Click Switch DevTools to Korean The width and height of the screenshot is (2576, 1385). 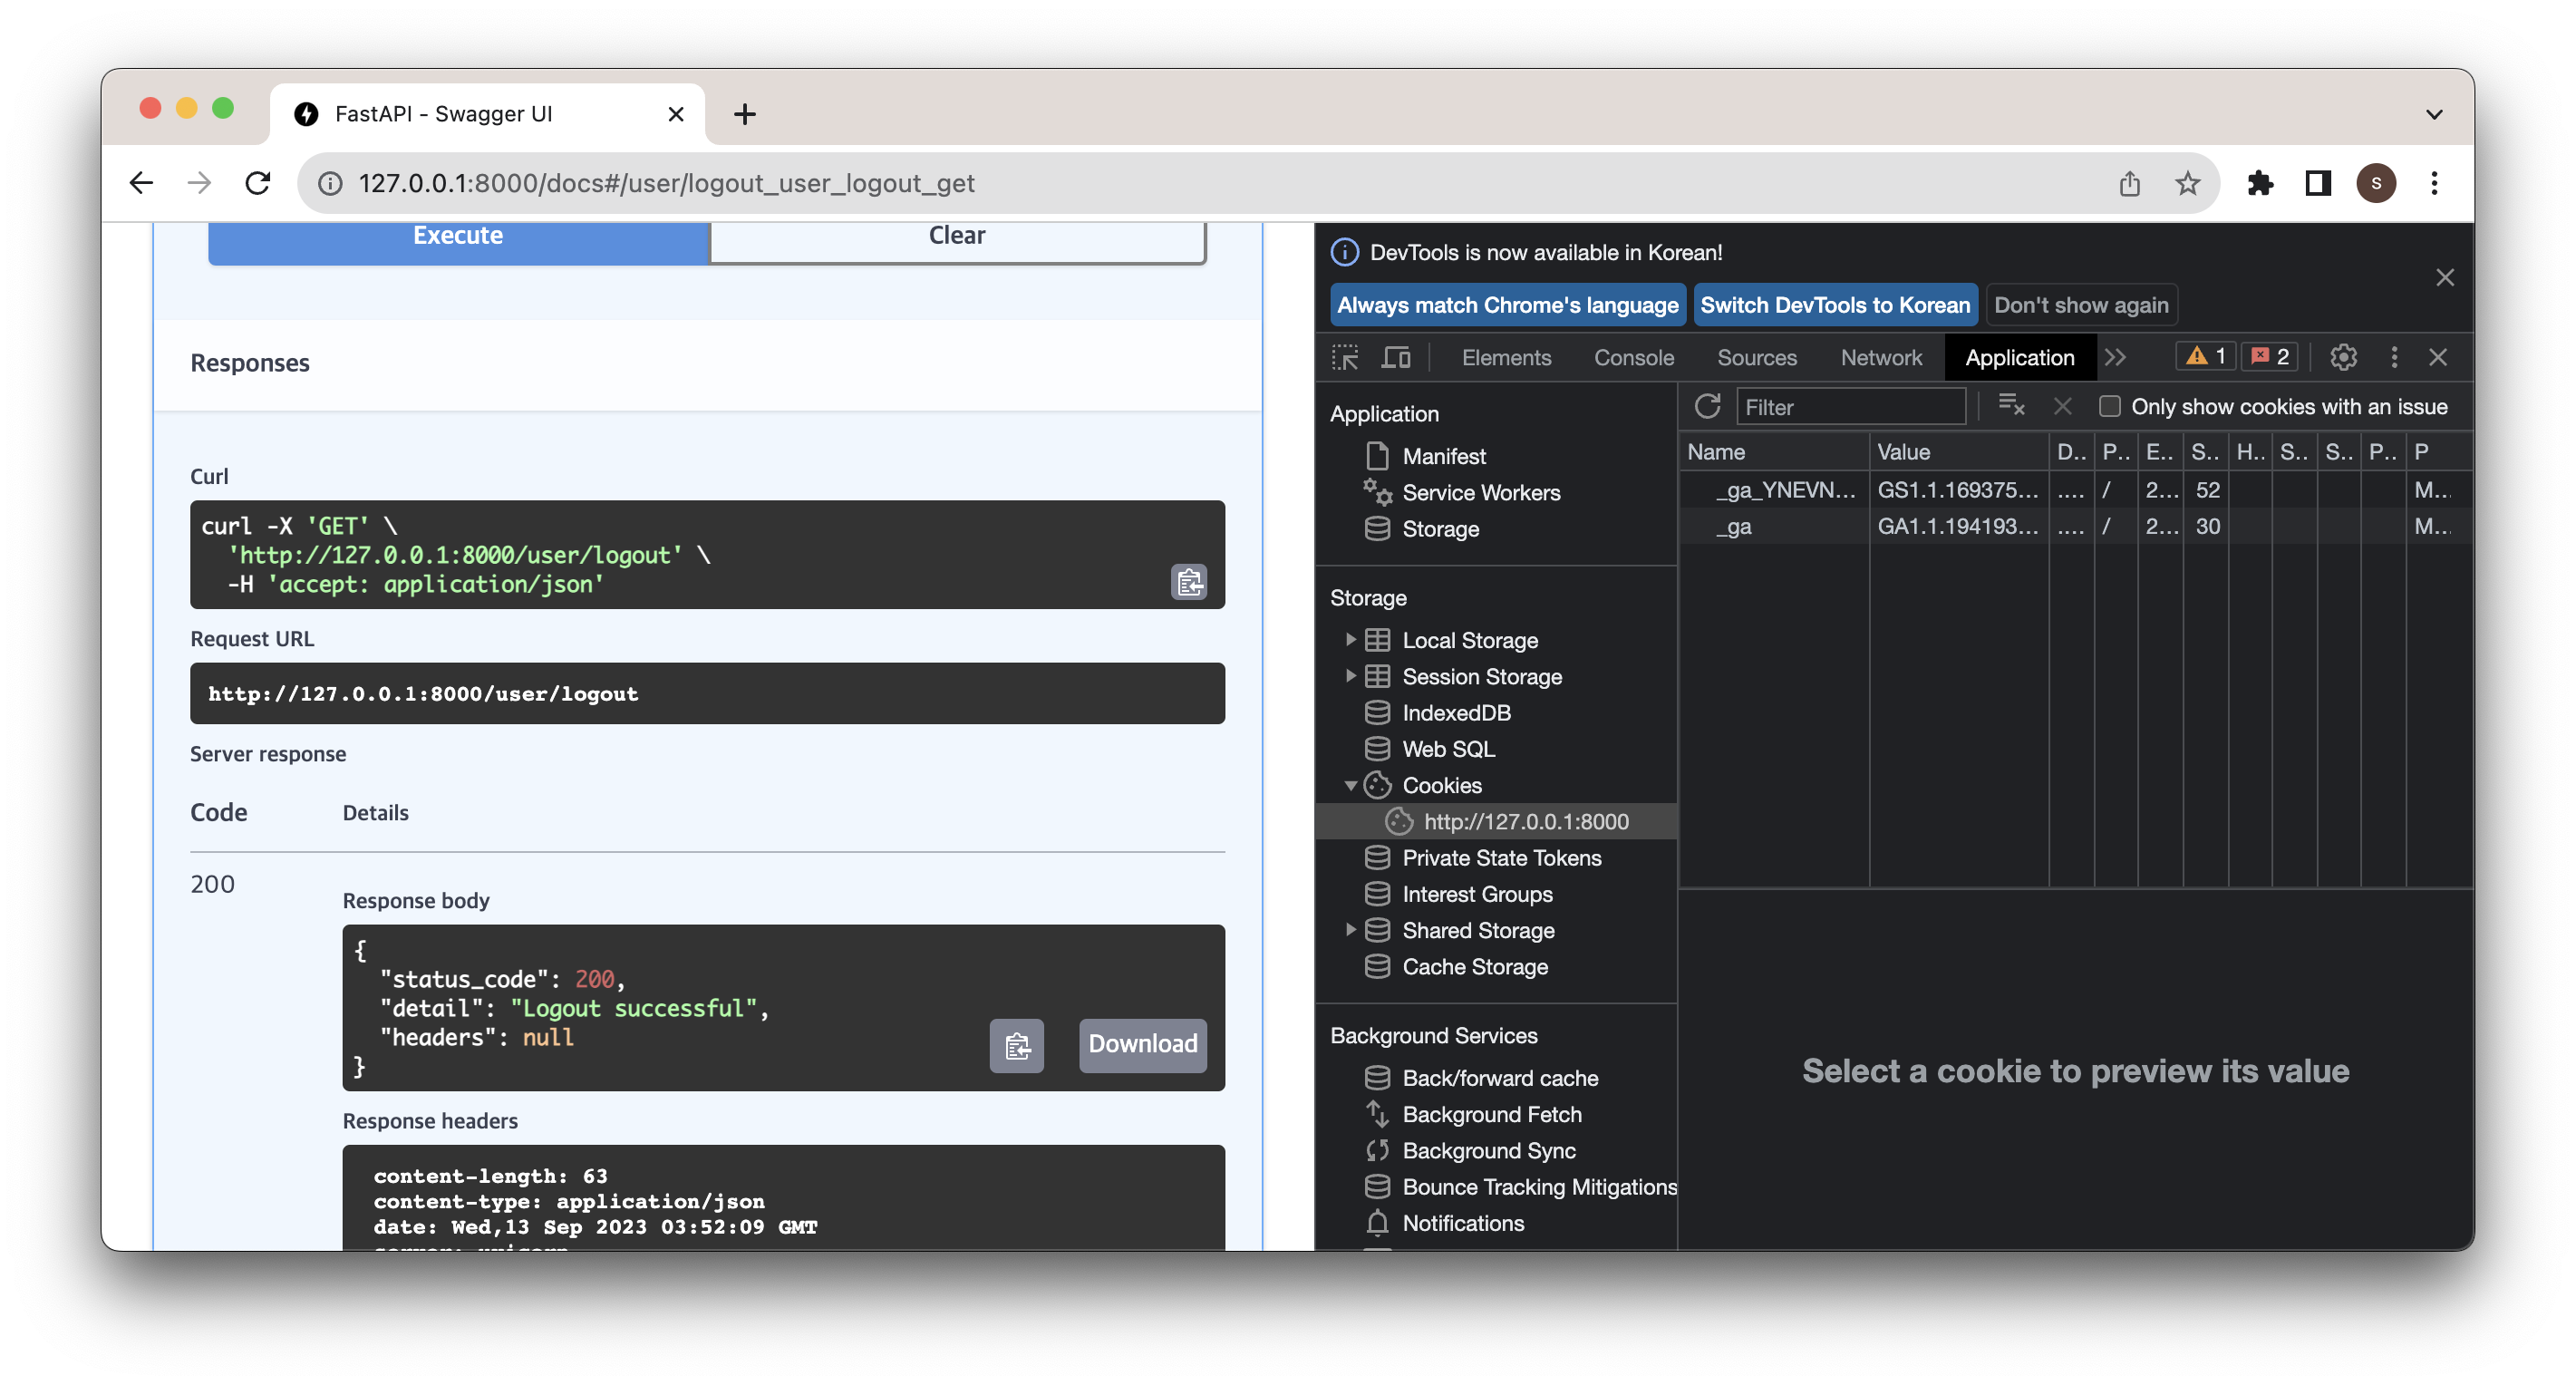coord(1834,305)
